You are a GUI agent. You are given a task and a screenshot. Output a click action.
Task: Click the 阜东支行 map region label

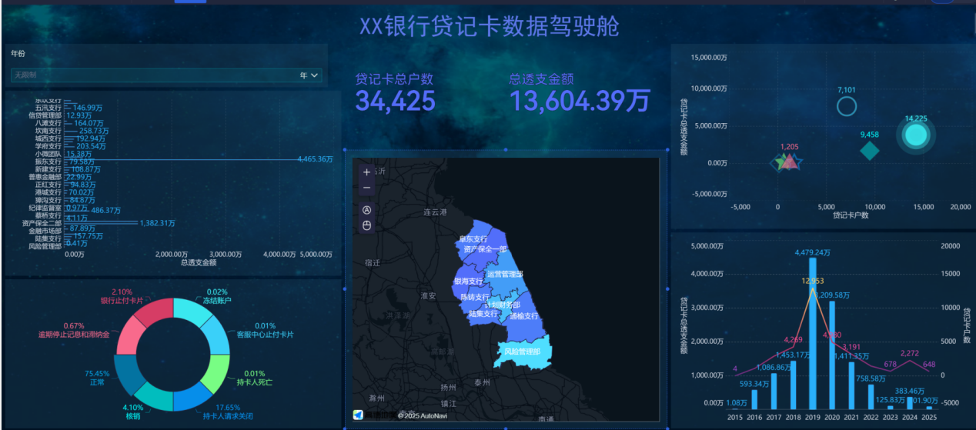click(473, 239)
